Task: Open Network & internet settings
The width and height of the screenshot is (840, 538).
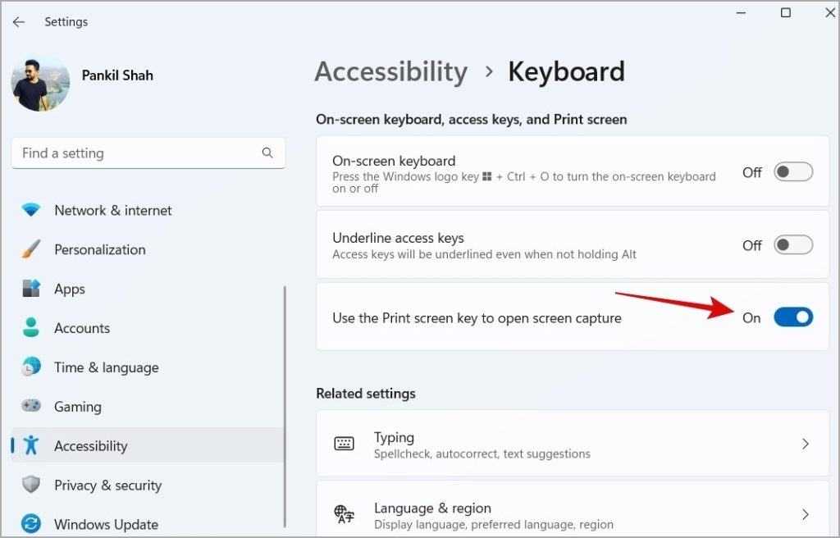Action: click(x=148, y=210)
